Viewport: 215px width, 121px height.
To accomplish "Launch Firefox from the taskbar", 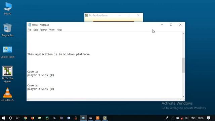I will 33,118.
